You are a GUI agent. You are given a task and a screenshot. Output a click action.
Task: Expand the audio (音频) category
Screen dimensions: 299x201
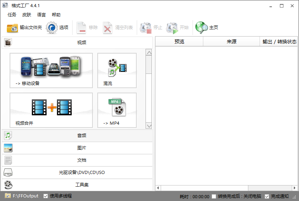[81, 135]
